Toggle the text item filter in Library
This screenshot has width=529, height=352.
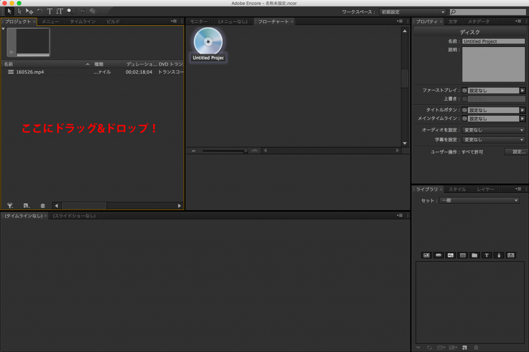click(487, 255)
